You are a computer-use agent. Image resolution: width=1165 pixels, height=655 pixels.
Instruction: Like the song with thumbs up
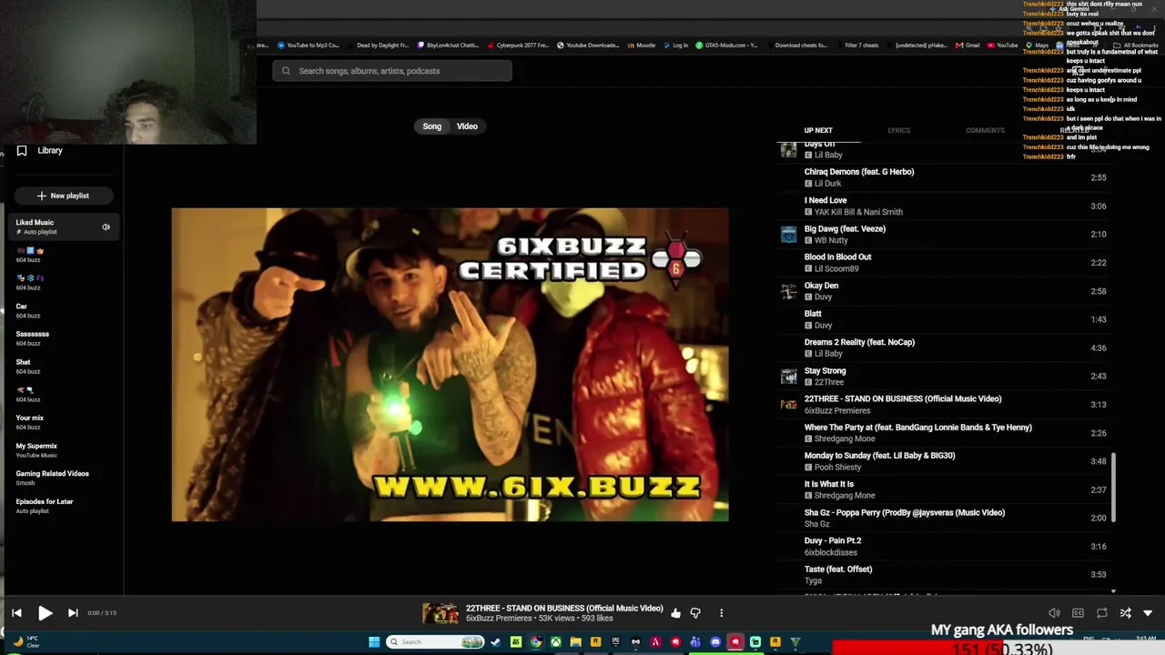coord(675,613)
